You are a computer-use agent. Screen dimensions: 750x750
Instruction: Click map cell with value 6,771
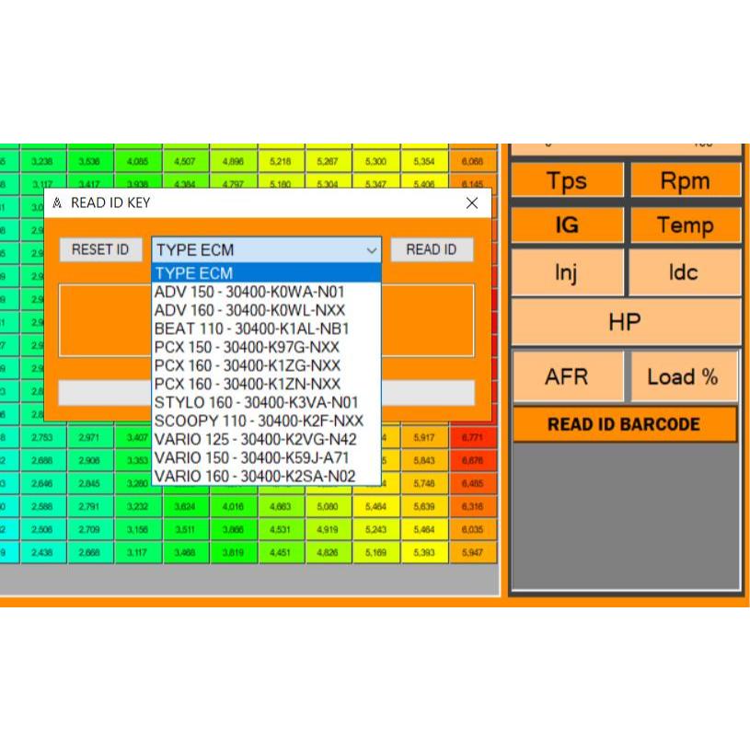pos(473,438)
